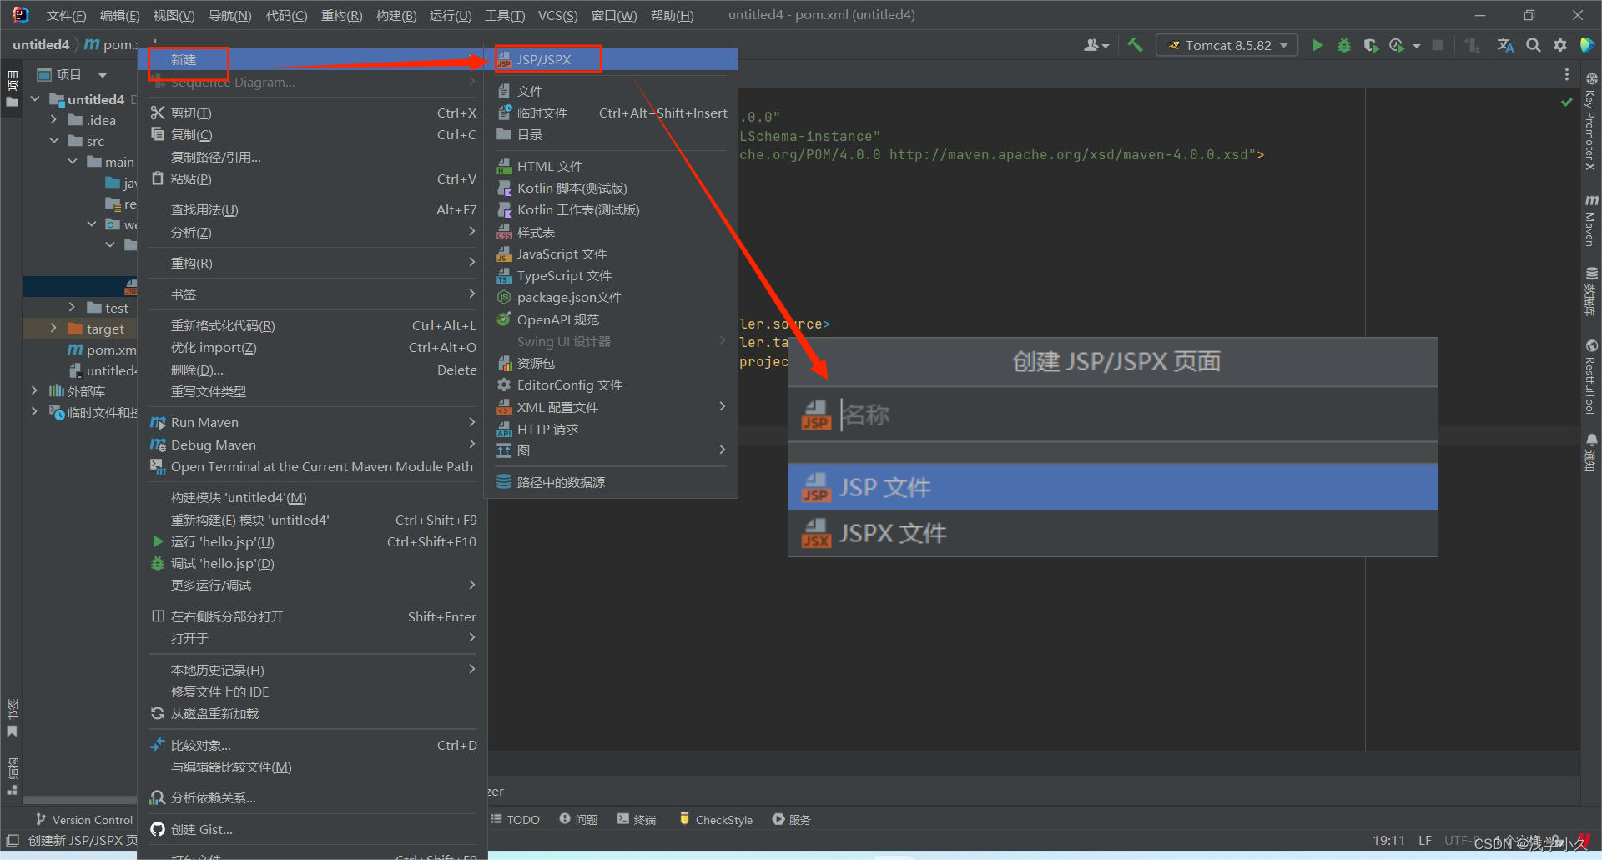This screenshot has width=1602, height=860.
Task: Click the translate icon in the toolbar
Action: [x=1505, y=45]
